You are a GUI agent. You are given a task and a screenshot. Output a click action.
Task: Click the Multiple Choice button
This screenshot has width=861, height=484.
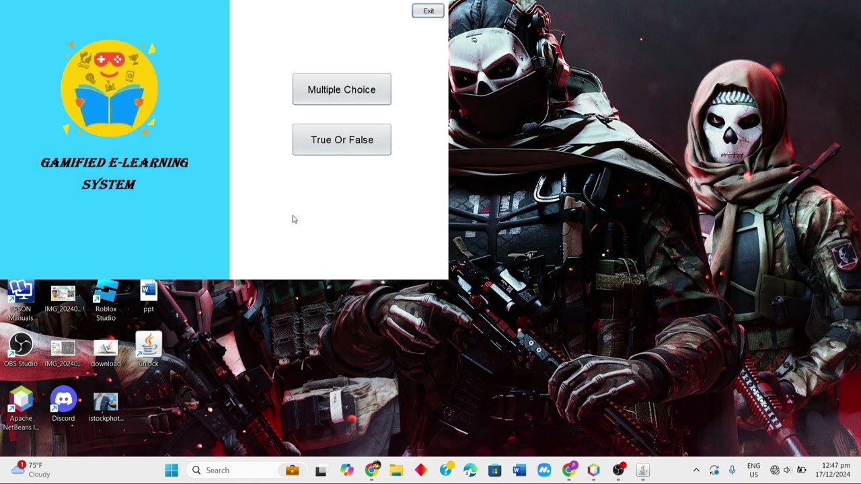342,89
